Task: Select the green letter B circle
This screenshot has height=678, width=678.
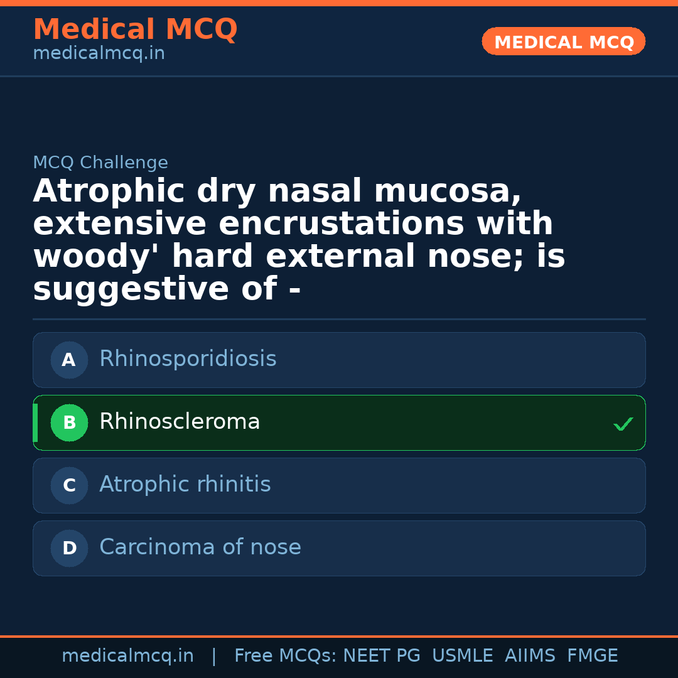Action: coord(69,423)
